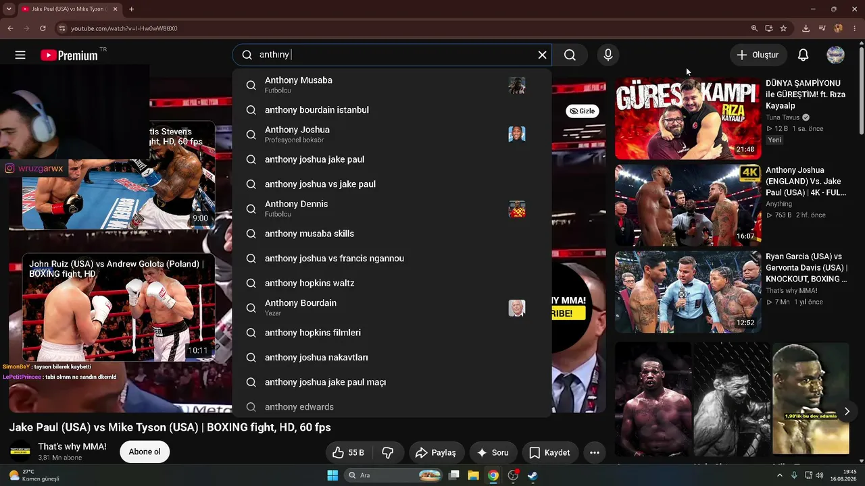This screenshot has height=486, width=865.
Task: Choose suggestion anthony bourdain istanbul
Action: [x=392, y=110]
